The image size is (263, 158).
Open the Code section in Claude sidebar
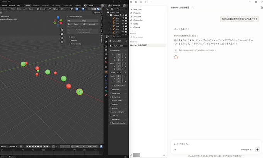pos(135,24)
